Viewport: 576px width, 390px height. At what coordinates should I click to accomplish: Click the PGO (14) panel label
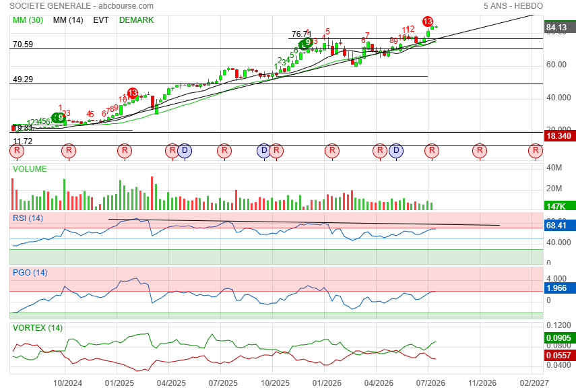click(x=30, y=273)
